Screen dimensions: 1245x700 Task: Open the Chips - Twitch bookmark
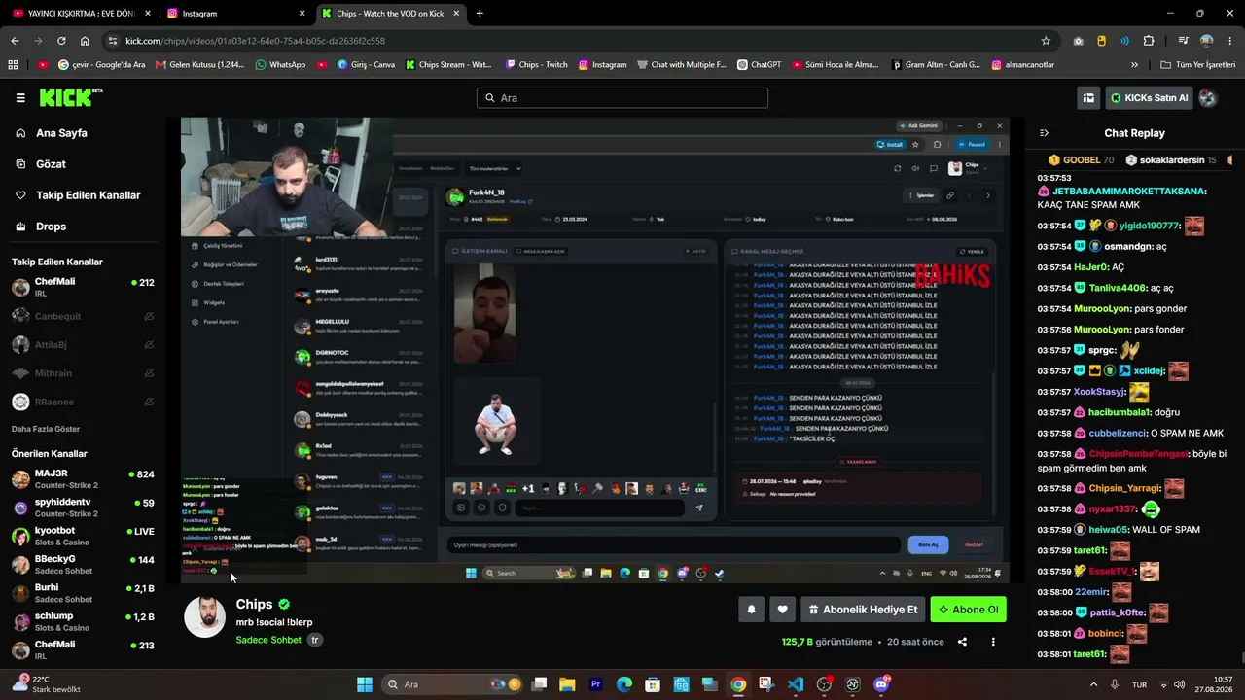coord(536,65)
